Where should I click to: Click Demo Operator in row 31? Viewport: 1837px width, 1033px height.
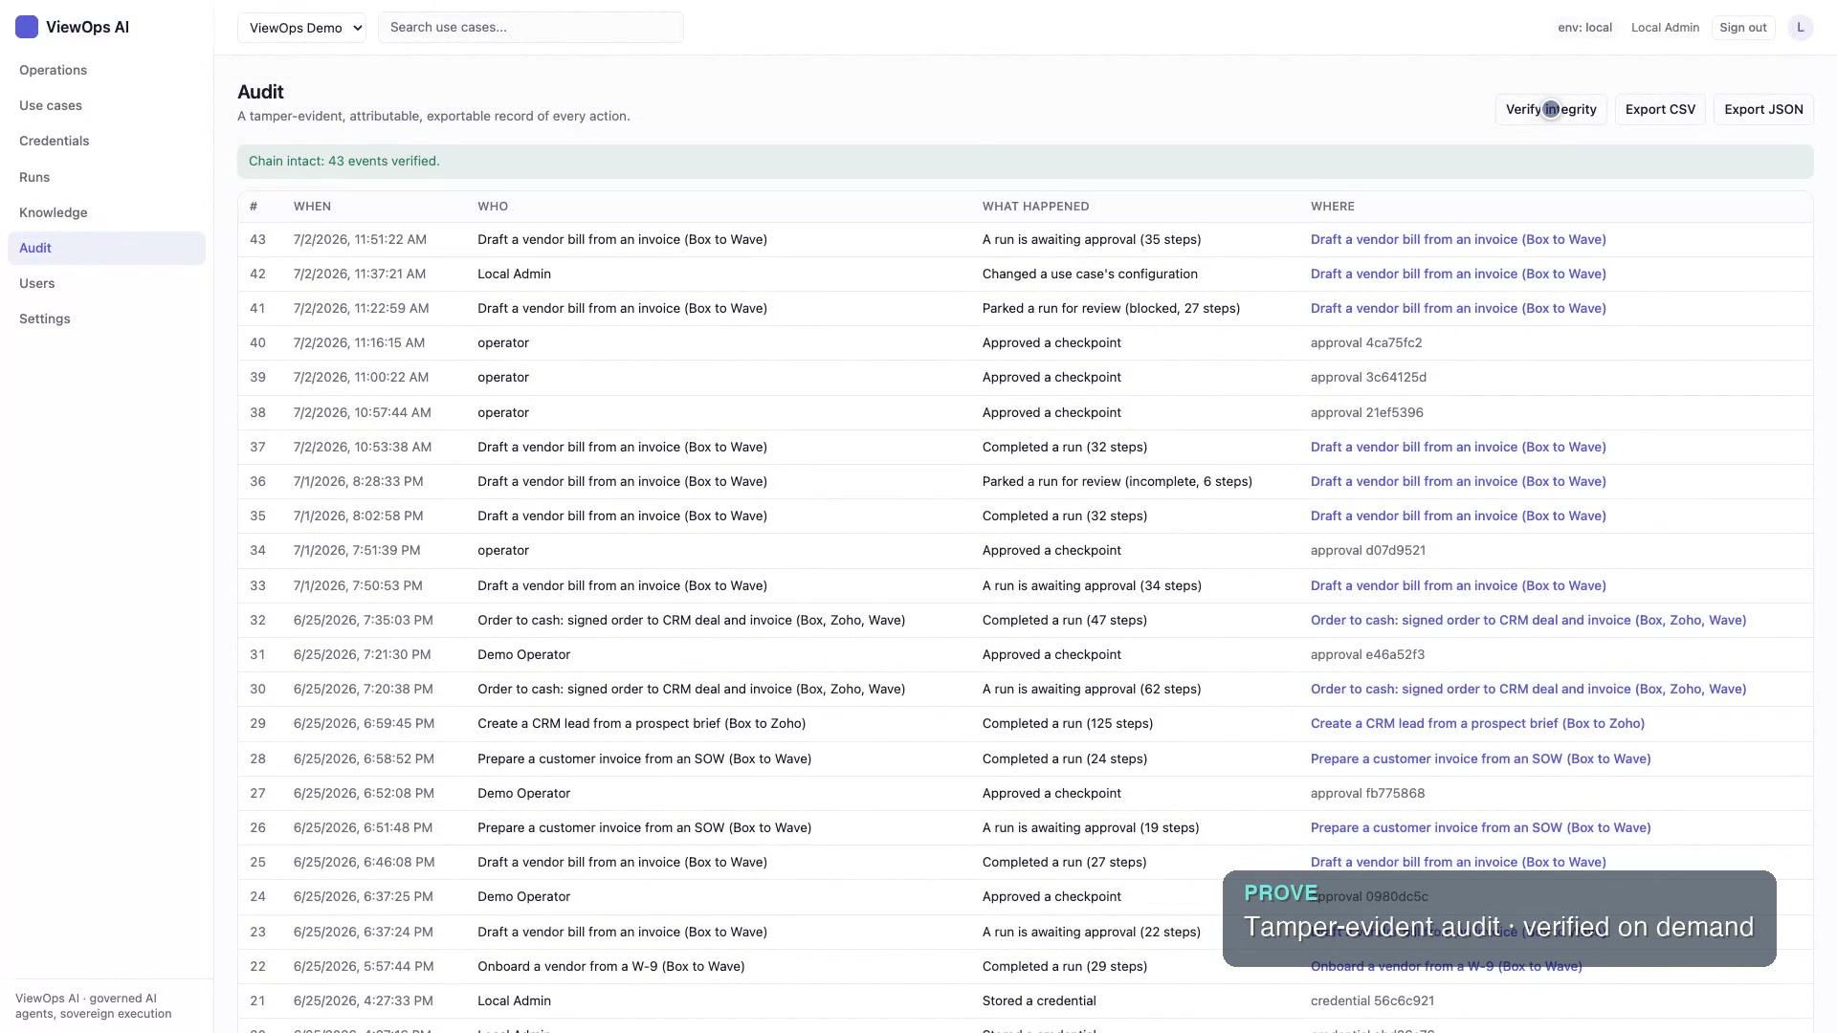pyautogui.click(x=523, y=654)
